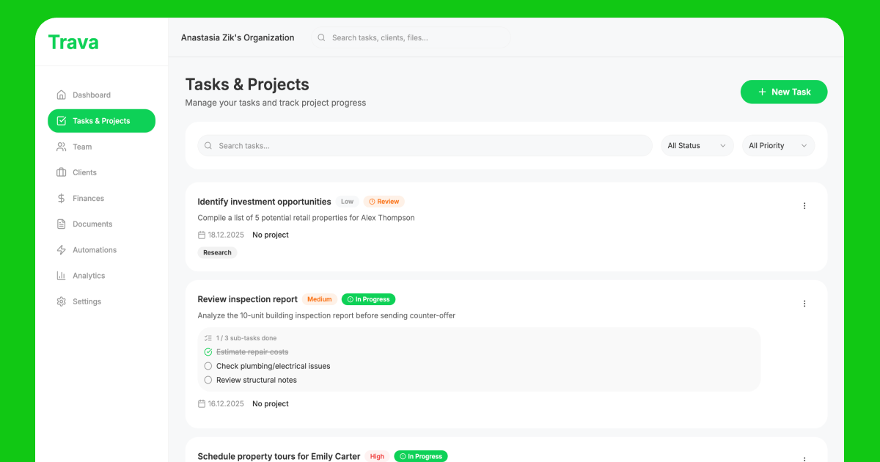Screen dimensions: 880x462
Task: Click Manage your tasks and track project progress
Action: pos(276,103)
